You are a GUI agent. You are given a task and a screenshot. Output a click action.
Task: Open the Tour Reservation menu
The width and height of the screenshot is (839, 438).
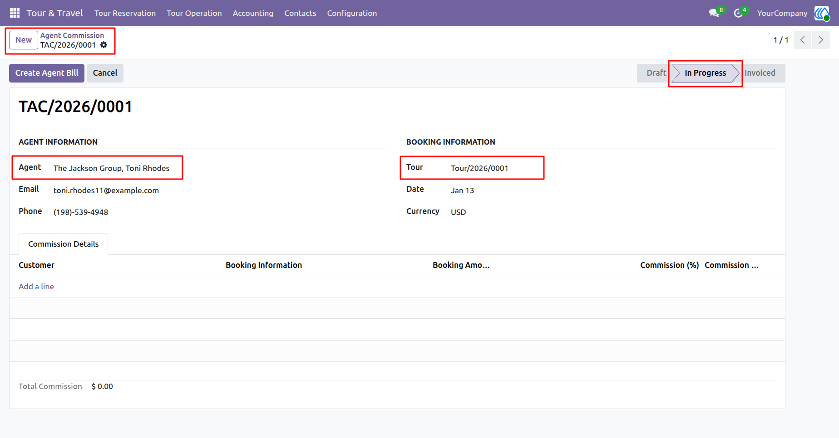coord(125,13)
